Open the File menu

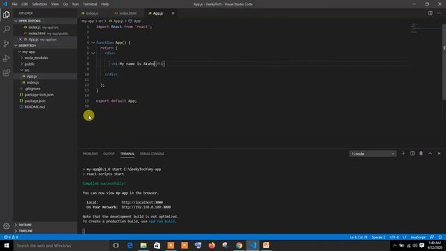tap(14, 4)
